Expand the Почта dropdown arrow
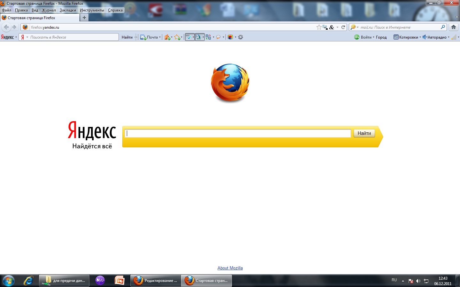The image size is (460, 287). point(160,37)
